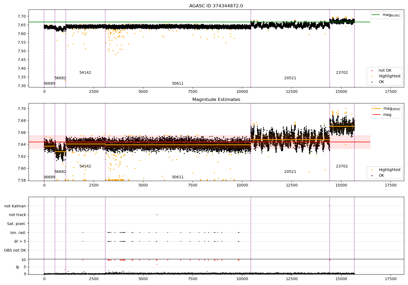Select 'Highlighted' legend entry in top plot
The image size is (408, 285).
(x=390, y=76)
